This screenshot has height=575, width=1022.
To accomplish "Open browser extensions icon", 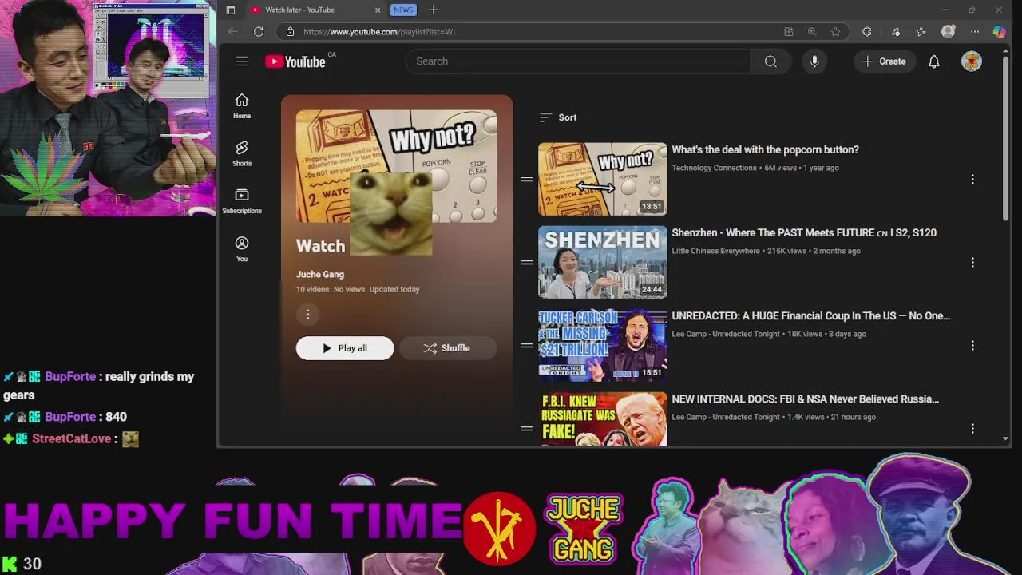I will click(867, 32).
